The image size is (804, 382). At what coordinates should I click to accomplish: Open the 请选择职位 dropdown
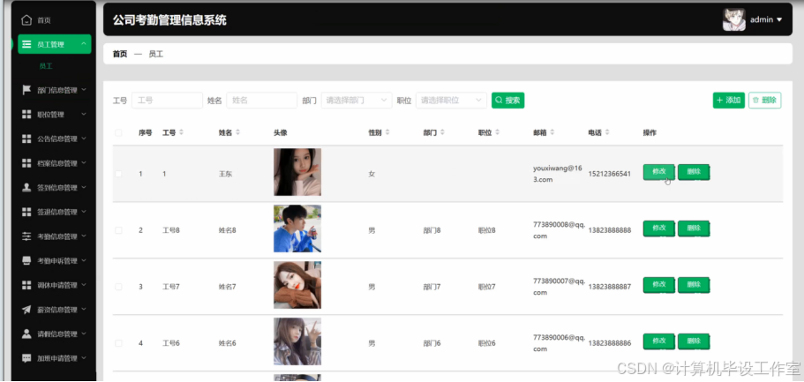tap(451, 101)
